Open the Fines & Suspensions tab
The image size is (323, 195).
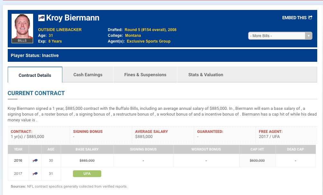coord(145,75)
